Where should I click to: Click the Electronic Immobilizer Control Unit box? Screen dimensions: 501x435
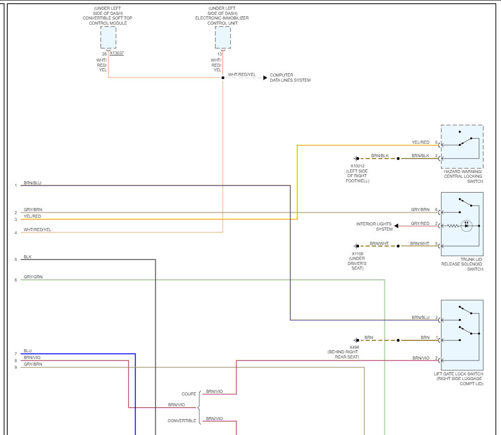(222, 37)
